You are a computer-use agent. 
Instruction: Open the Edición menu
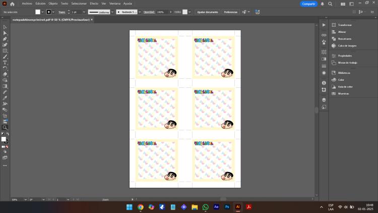pyautogui.click(x=40, y=4)
